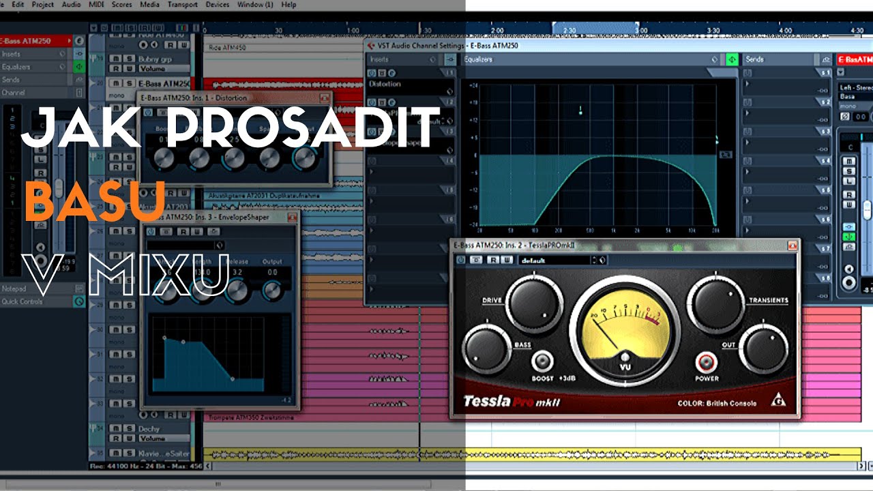This screenshot has height=491, width=873.
Task: Enable Read automation on Dechy track
Action: 115,438
